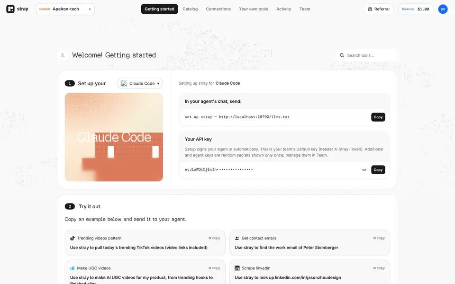Focus the Search tools field
This screenshot has width=455, height=284.
click(x=366, y=55)
